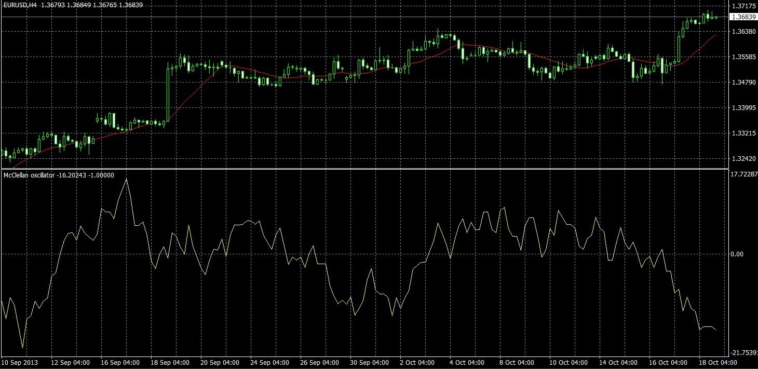Select the 4 Oct 04:00 time label
This screenshot has height=370, width=758.
coord(466,363)
